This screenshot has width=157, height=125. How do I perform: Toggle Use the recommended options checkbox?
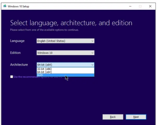[11, 77]
